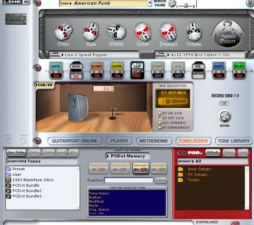Click the Forward navigation arrow
Screen dimensions: 254x225
[24, 142]
